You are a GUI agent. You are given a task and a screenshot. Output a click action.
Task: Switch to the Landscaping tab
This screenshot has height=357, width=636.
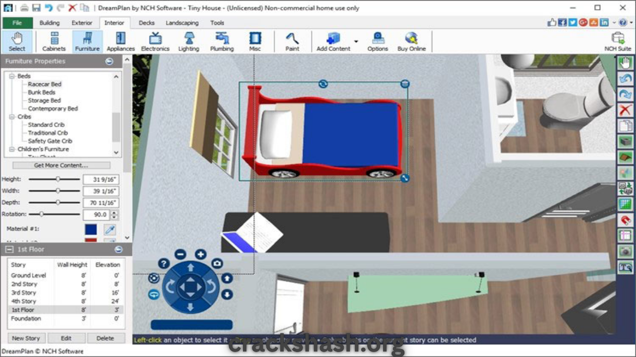click(x=182, y=23)
